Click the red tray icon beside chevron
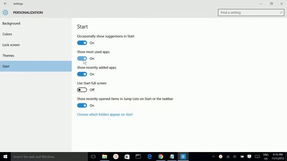 221,157
